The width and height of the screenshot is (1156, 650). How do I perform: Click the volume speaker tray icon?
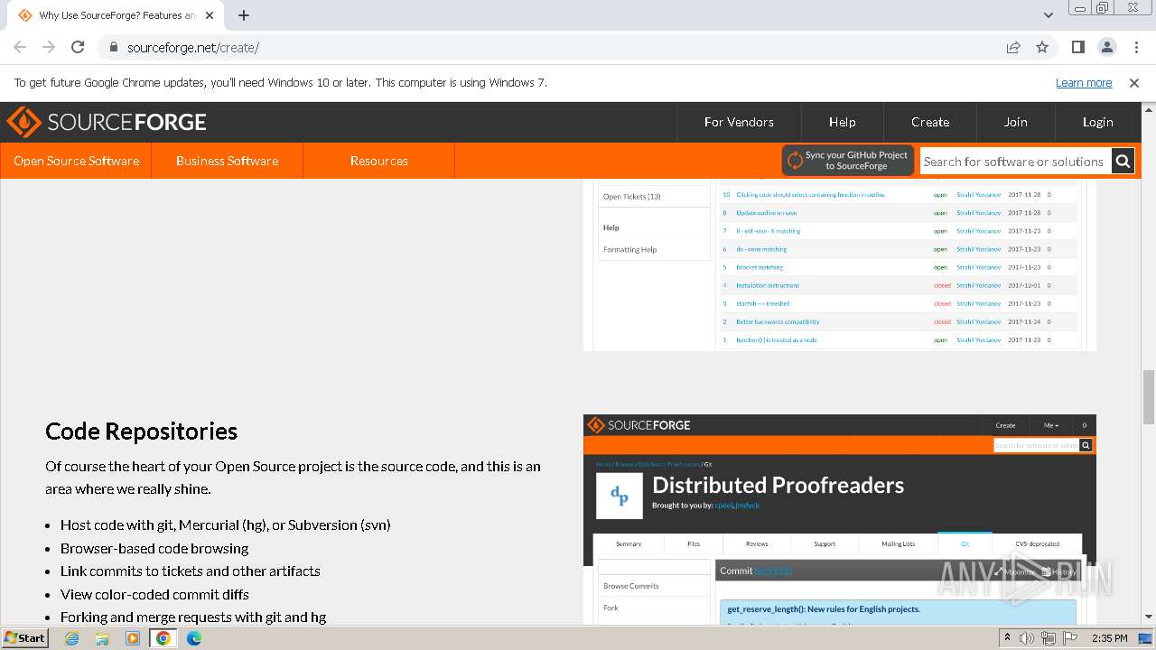(1027, 638)
